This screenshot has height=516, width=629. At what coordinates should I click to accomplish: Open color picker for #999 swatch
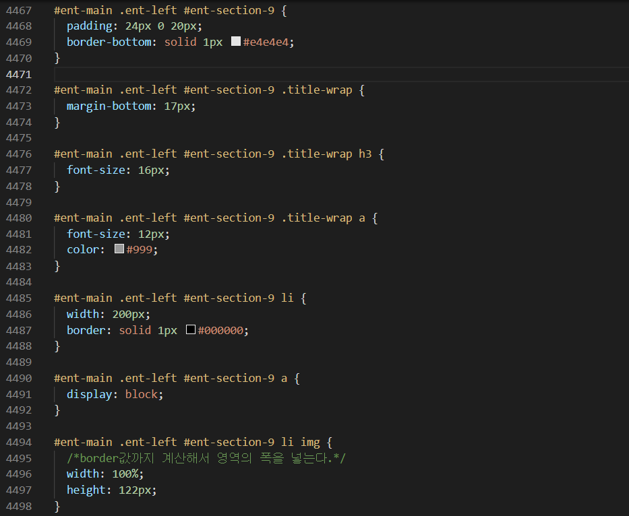pyautogui.click(x=119, y=249)
